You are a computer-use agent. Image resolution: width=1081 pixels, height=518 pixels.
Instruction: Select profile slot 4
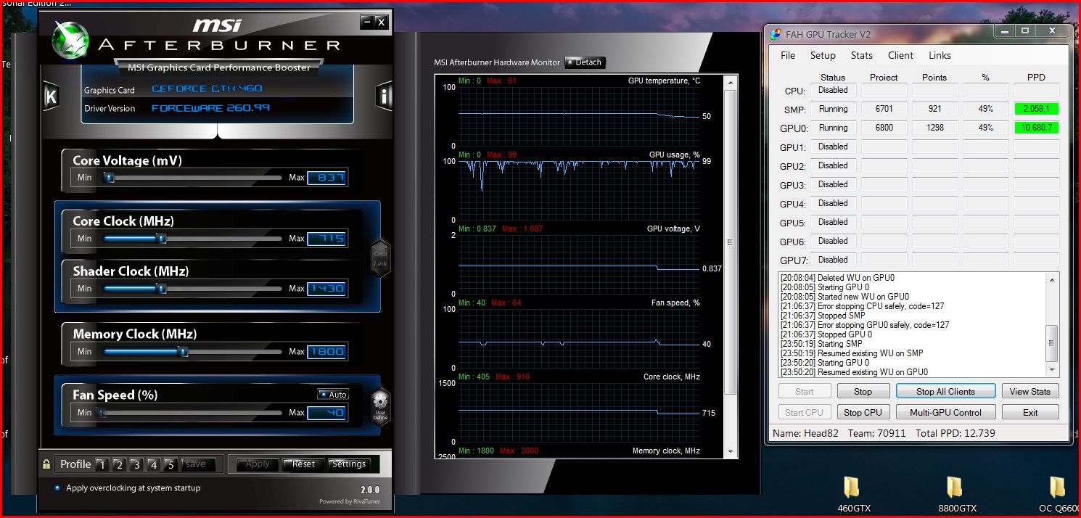tap(153, 464)
